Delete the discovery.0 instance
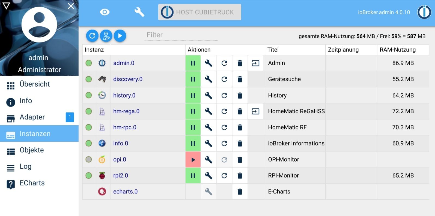Image resolution: width=435 pixels, height=216 pixels. pyautogui.click(x=240, y=79)
